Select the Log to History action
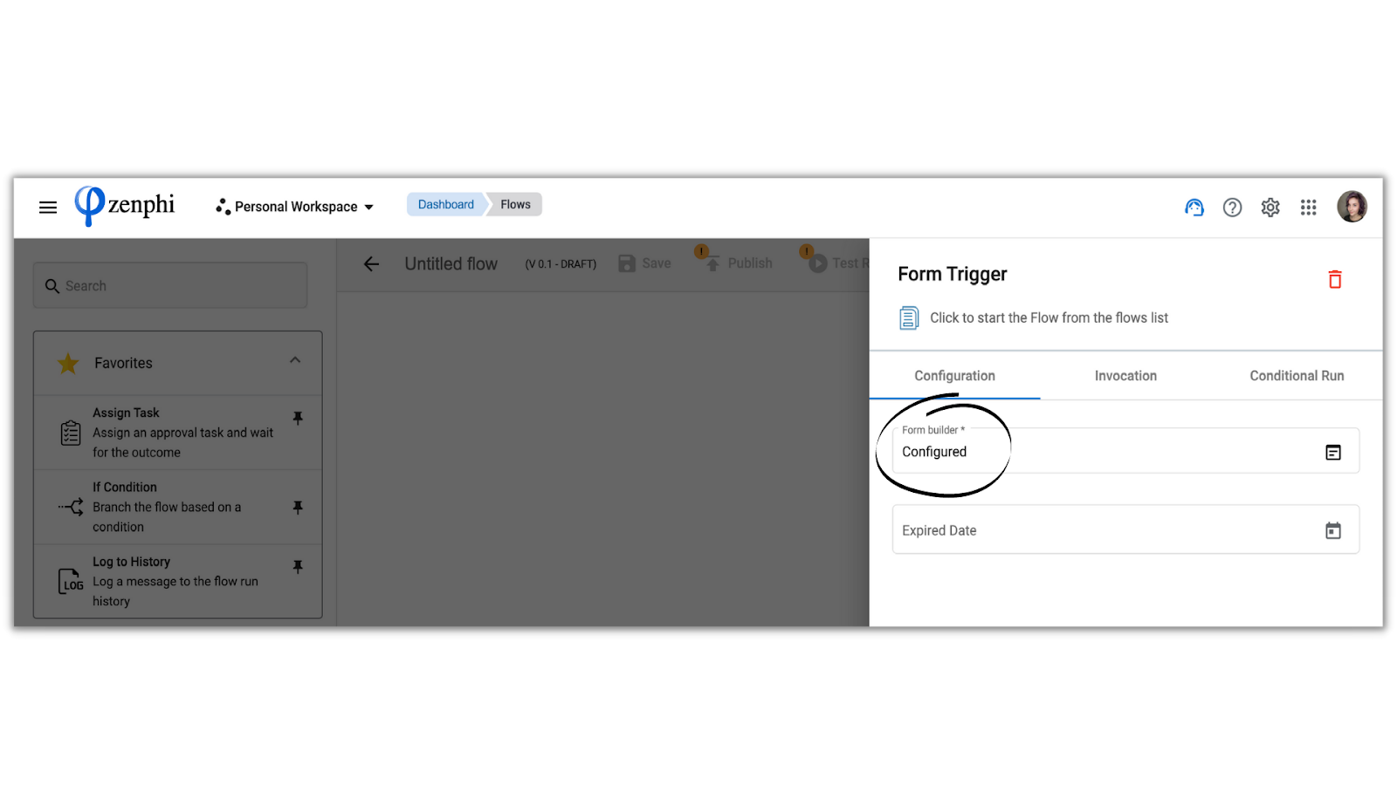Viewport: 1397px width, 785px height. (x=177, y=581)
